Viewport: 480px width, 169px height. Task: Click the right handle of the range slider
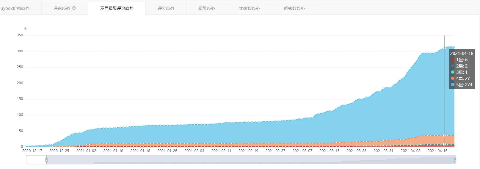[x=455, y=160]
